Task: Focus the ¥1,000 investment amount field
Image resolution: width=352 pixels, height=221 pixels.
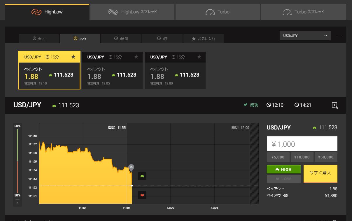Action: coord(302,144)
